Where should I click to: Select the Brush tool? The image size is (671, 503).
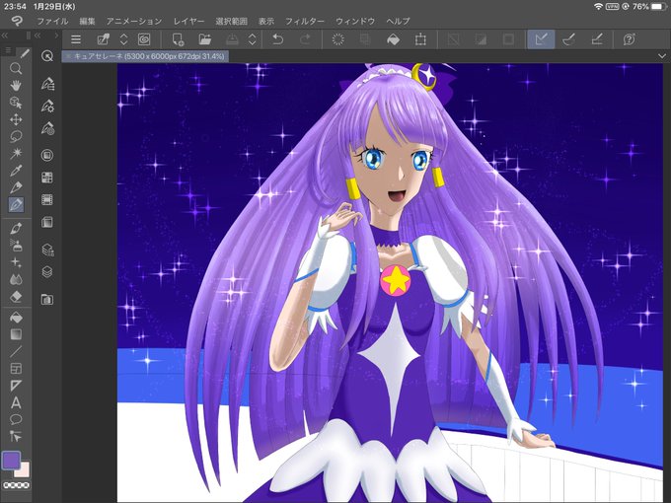click(x=16, y=229)
